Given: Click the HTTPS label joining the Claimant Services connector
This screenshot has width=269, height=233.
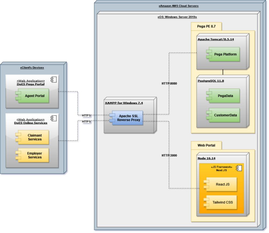Looking at the screenshot, I should 86,121.
